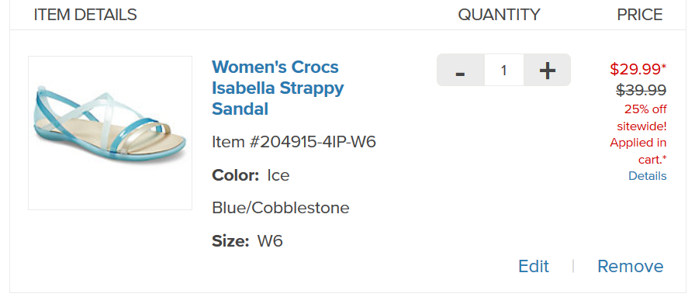Click the sandal product thumbnail image
This screenshot has height=297, width=695.
tap(110, 133)
